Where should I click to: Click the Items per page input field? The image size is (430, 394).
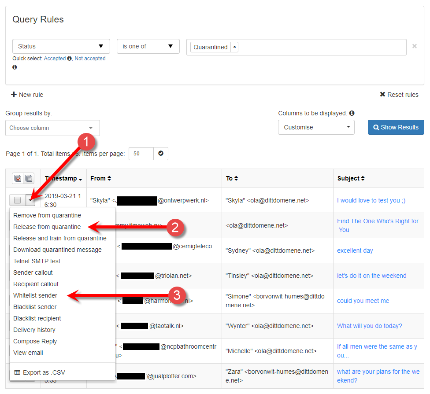[x=141, y=154]
